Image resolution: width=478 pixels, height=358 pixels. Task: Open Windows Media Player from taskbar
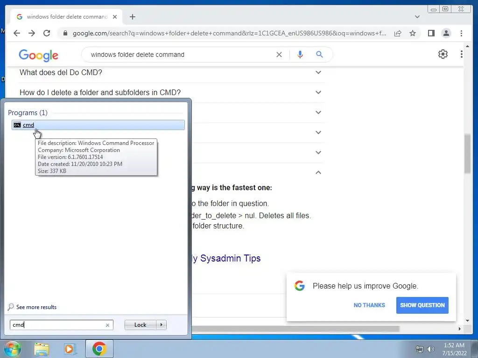tap(70, 349)
